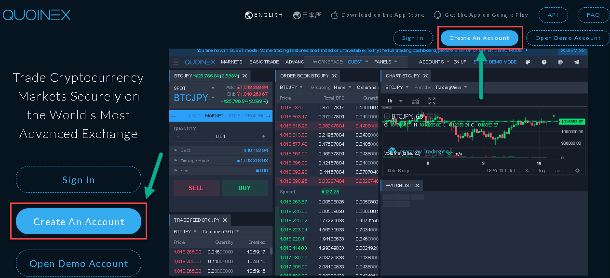610x278 pixels.
Task: Open the MARKETS menu
Action: click(231, 62)
